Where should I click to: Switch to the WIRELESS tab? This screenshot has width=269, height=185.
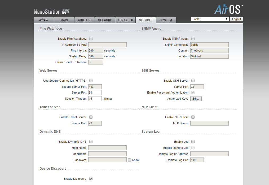(x=84, y=20)
